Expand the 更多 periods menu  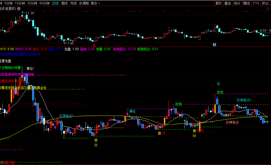(95, 3)
